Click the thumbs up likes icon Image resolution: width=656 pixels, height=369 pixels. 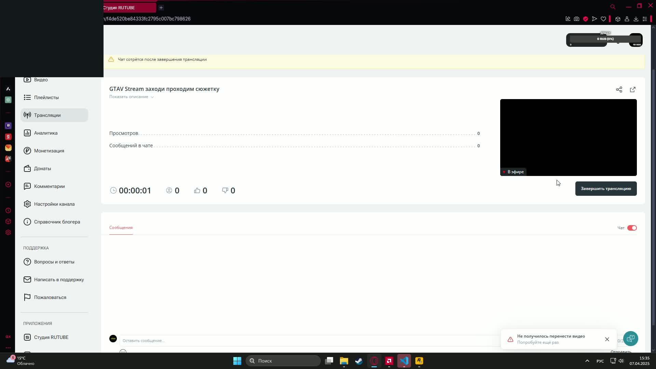click(197, 191)
